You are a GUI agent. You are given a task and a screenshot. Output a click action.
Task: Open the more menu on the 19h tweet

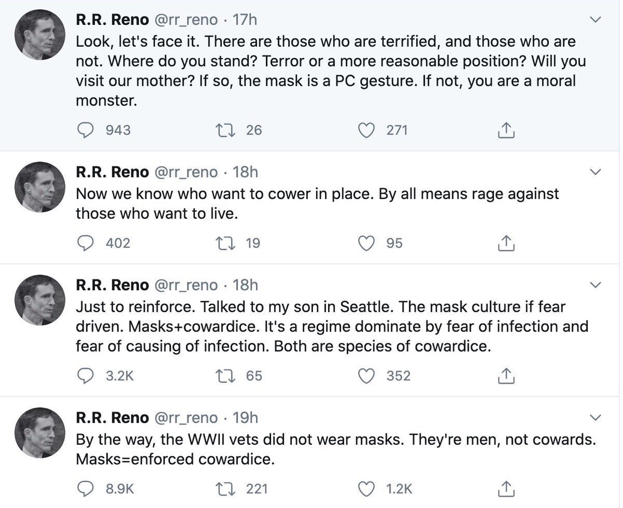coord(596,418)
